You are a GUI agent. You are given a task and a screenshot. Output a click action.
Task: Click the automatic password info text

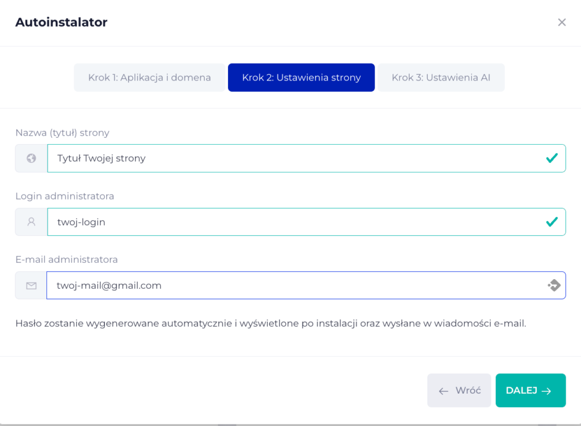271,324
